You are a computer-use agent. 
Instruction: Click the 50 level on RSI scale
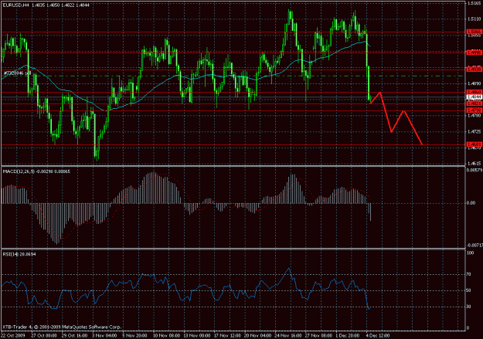pos(470,290)
